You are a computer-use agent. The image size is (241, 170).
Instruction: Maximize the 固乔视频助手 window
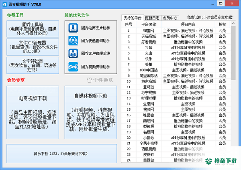(221, 3)
